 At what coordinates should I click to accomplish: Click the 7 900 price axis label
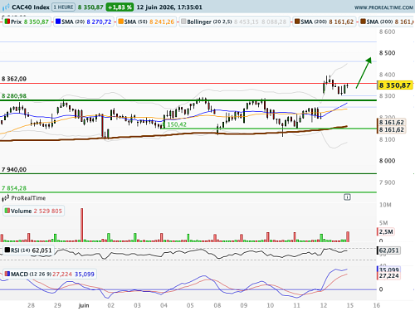coord(387,182)
